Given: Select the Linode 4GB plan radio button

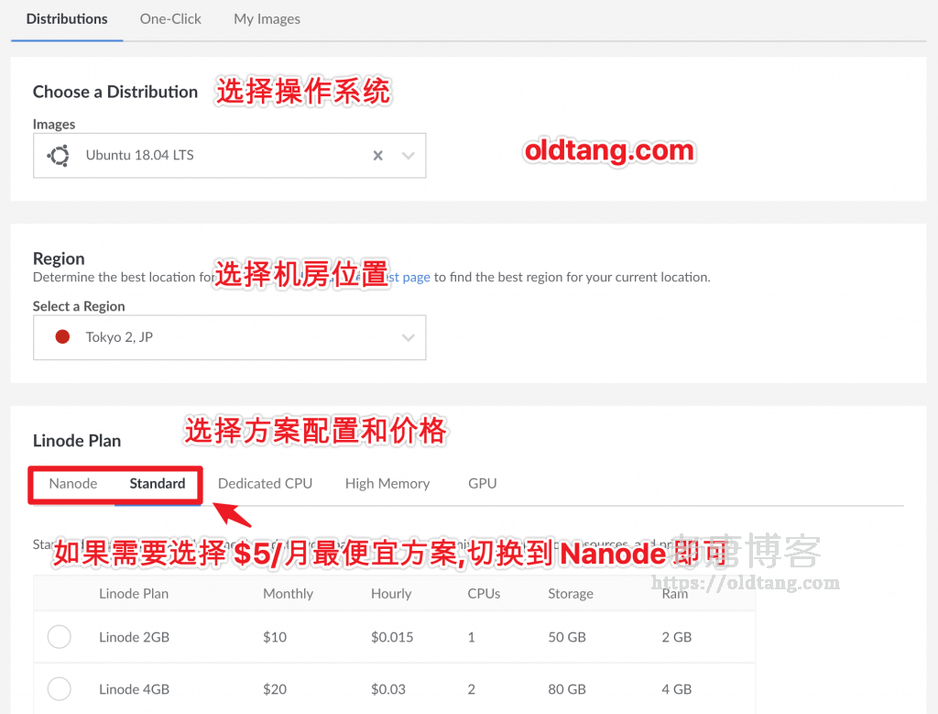Looking at the screenshot, I should 60,689.
